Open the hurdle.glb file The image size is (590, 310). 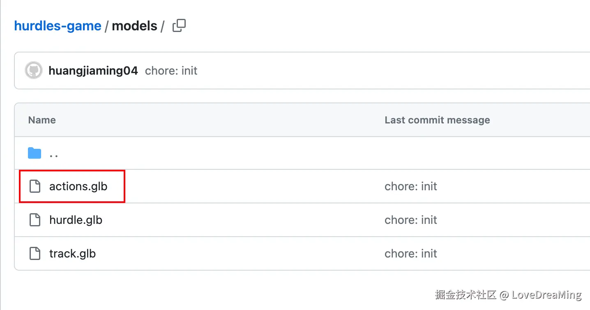tap(76, 220)
